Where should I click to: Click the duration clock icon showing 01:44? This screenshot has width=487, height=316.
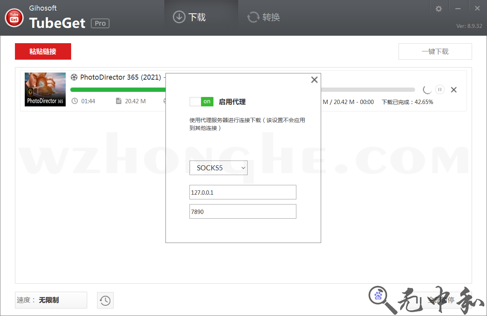tap(75, 101)
